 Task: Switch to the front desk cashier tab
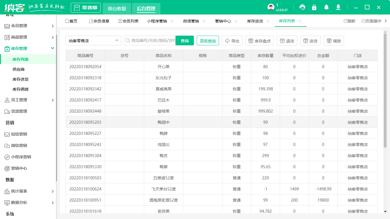117,9
